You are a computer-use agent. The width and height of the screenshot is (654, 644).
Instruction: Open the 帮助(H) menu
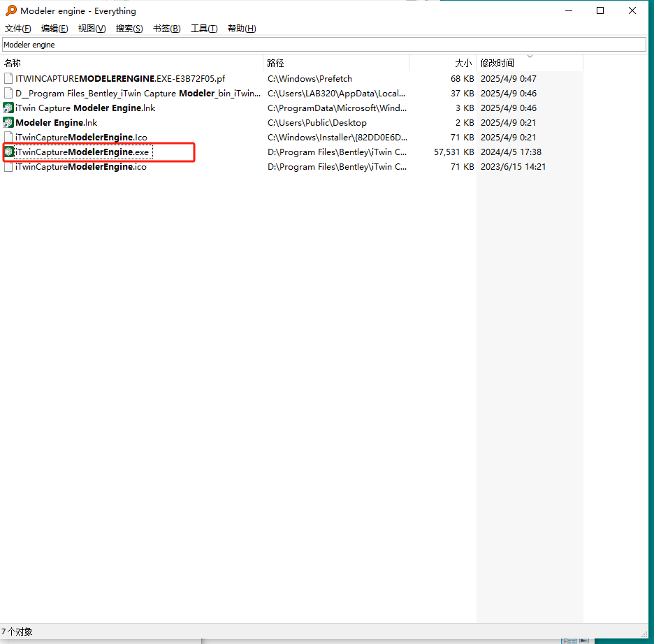point(242,29)
